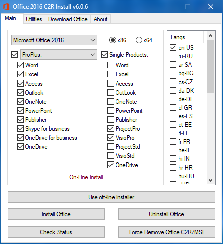
Task: Uncheck Access under ProPlus
Action: click(20, 84)
